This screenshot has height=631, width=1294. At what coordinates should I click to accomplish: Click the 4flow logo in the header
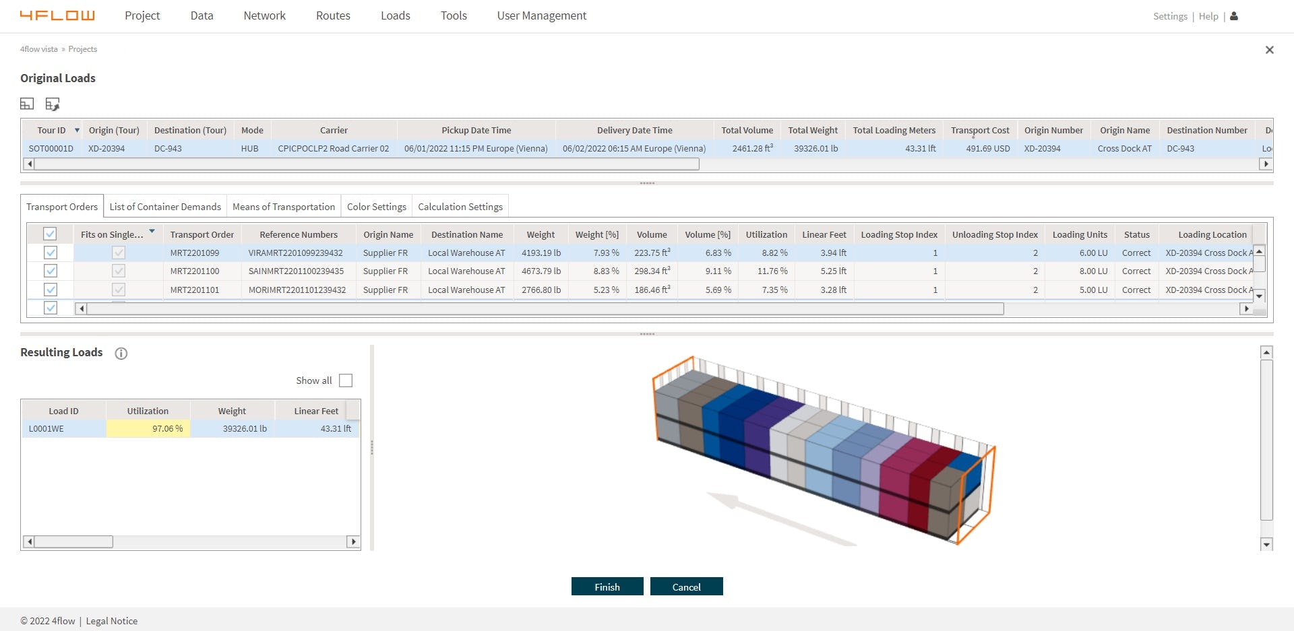[58, 15]
